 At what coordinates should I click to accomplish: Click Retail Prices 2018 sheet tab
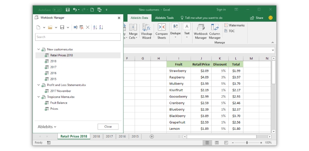74,136
